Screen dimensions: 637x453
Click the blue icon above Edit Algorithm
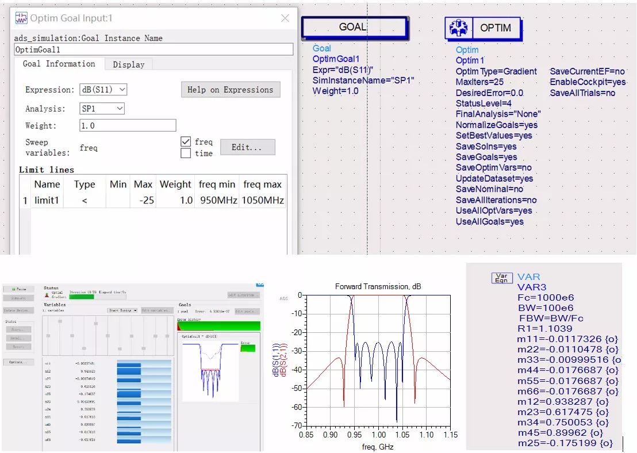[260, 285]
